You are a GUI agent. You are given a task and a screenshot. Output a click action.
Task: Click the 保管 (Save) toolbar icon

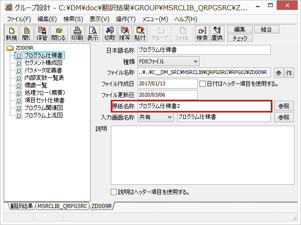pos(42,34)
